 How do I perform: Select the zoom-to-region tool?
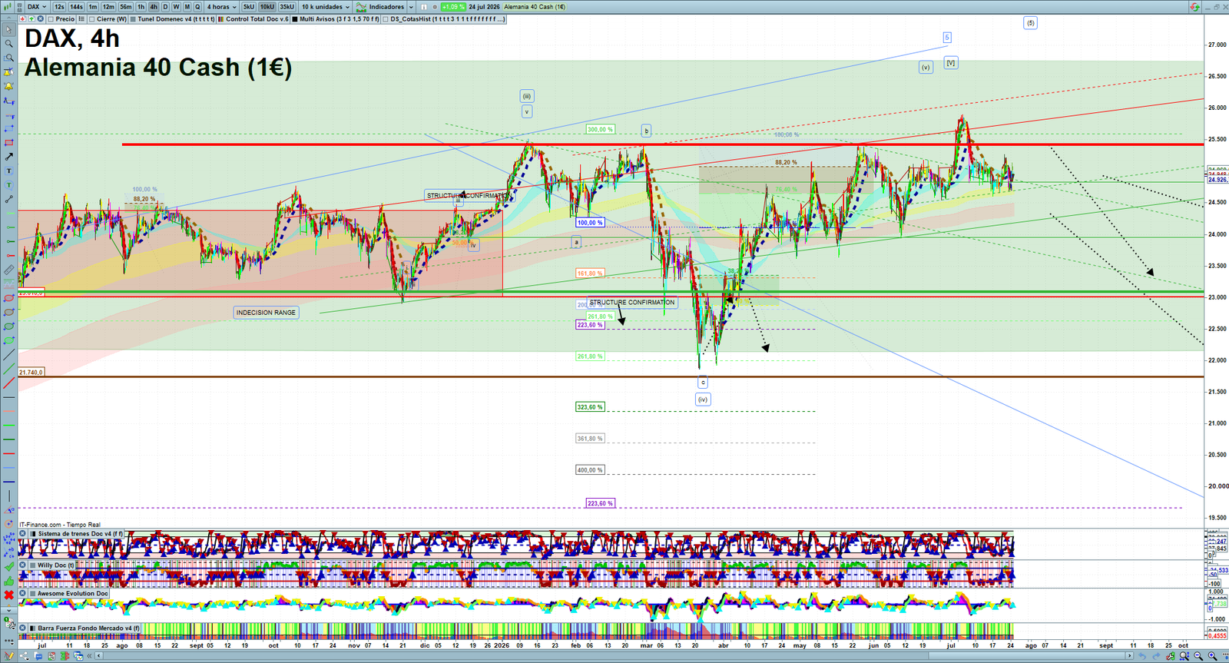9,58
